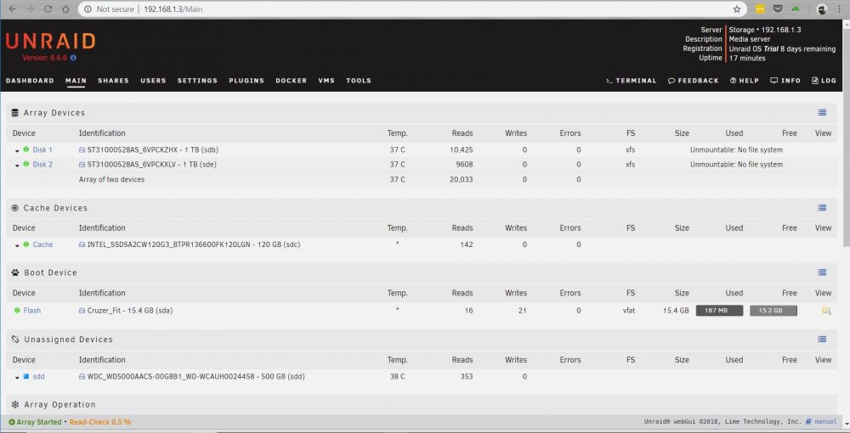
Task: Open the sdd device link
Action: [x=38, y=376]
